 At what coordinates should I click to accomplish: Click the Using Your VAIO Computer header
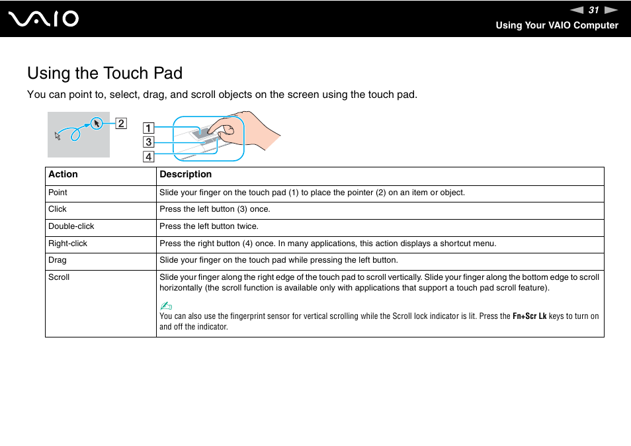[x=557, y=25]
